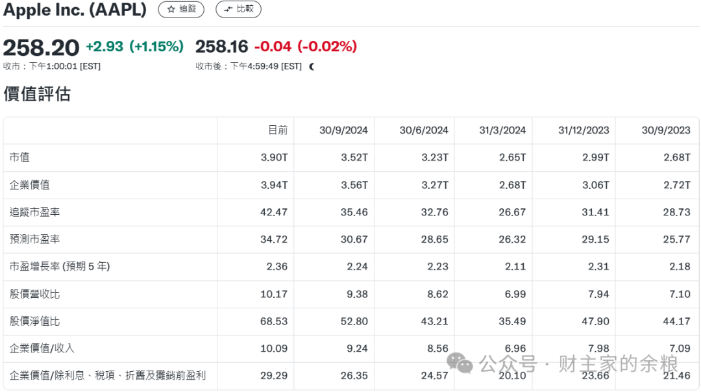Click price-to-book value 44.17
This screenshot has width=701, height=392.
pos(677,321)
